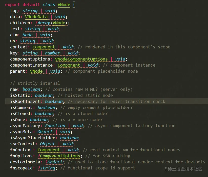208x177 pixels.
Task: Click the Component type on the context line
Action: pyautogui.click(x=44, y=47)
